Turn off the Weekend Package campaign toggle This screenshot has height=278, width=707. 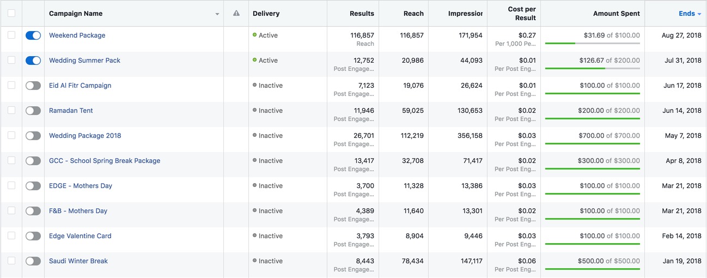click(33, 35)
